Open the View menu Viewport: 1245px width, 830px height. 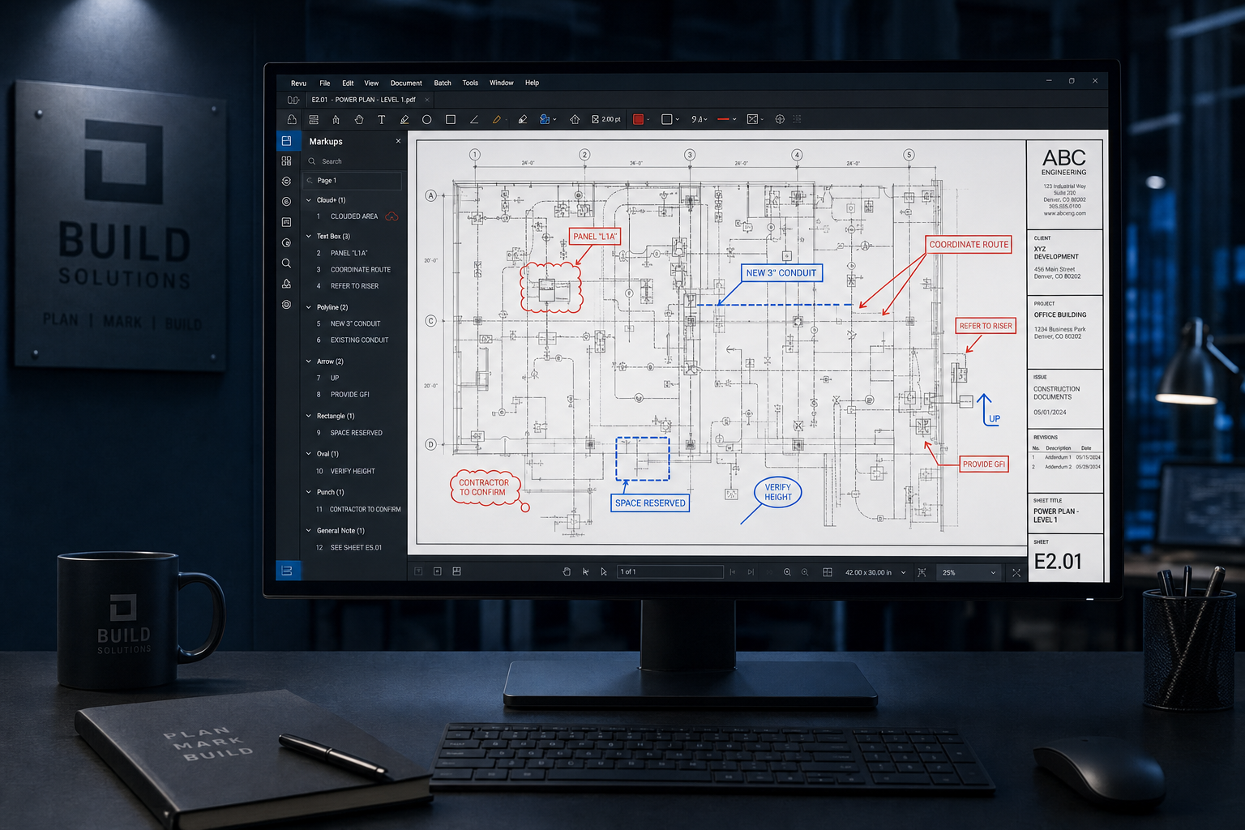tap(371, 83)
